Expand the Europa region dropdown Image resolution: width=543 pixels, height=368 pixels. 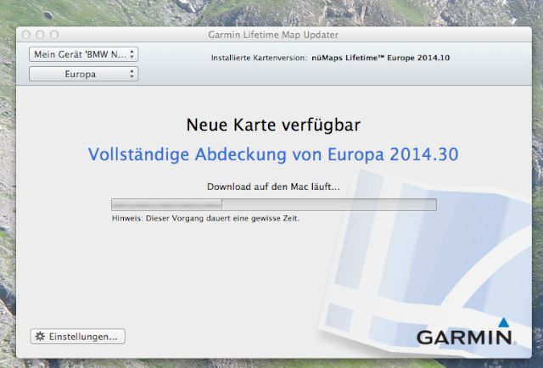pyautogui.click(x=83, y=75)
